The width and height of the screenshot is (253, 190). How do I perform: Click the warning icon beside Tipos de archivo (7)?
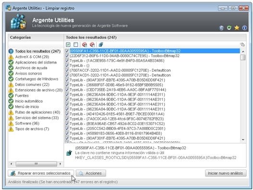(x=11, y=129)
